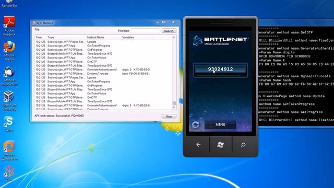Click the scroll up arrow of the XDE Monitor list
Image resolution: width=334 pixels, height=188 pixels.
(174, 37)
